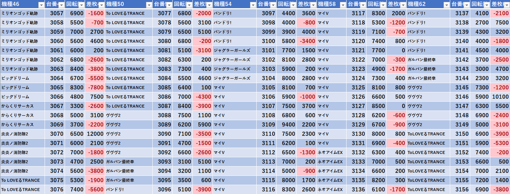Open the 機種58 column filter dropdown
Image resolution: width=510 pixels, height=194 pixels.
pos(342,5)
